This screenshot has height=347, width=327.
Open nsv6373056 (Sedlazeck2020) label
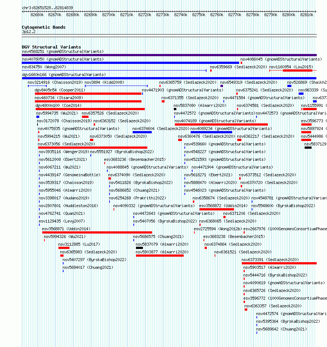tap(67, 144)
